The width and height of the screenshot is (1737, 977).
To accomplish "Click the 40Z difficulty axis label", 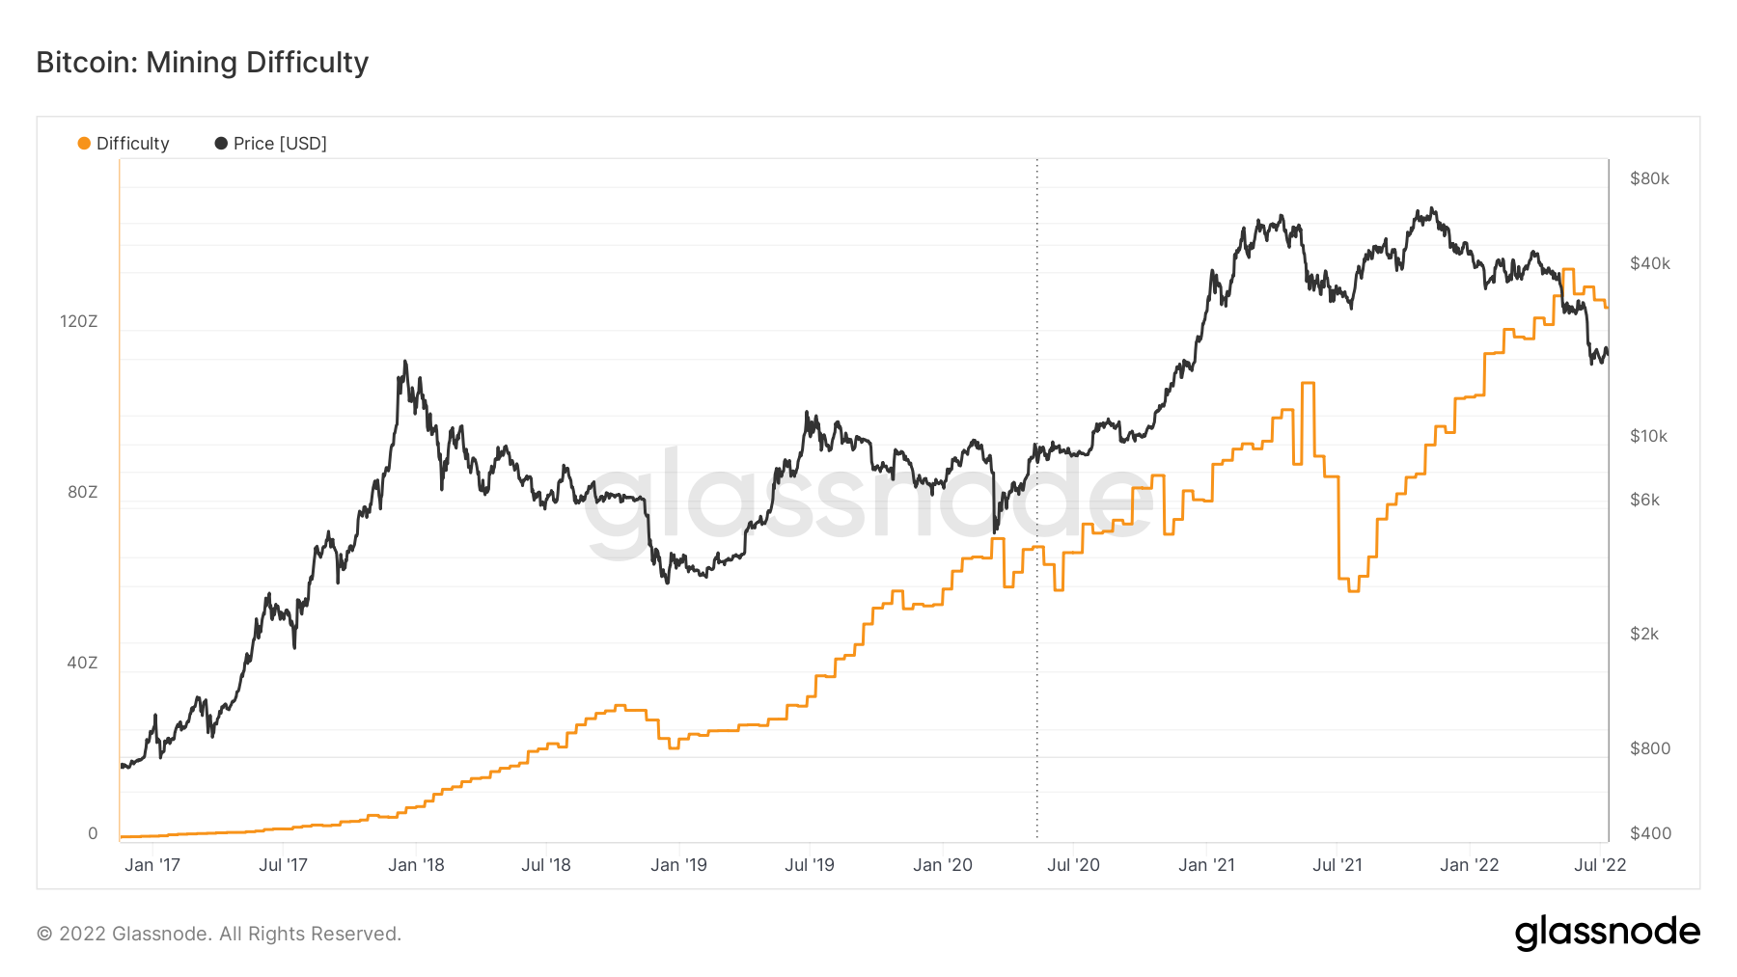I will coord(82,663).
